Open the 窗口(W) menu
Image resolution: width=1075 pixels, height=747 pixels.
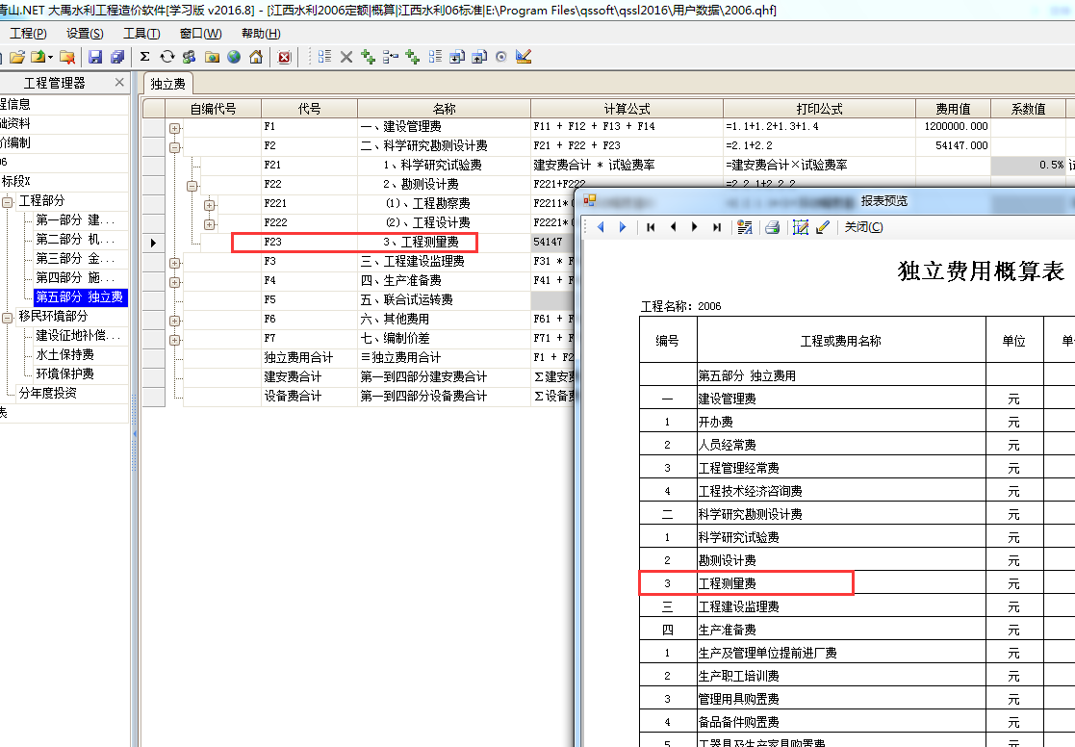point(200,34)
